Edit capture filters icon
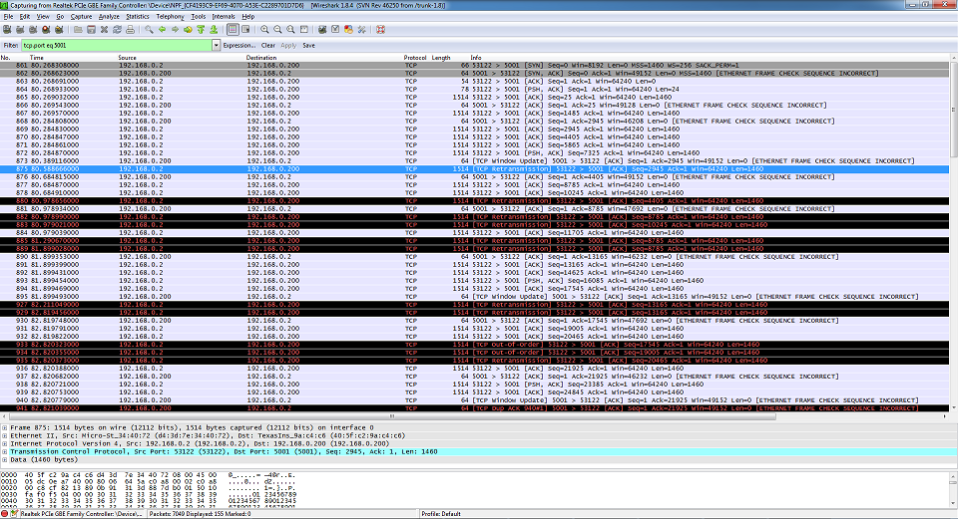958x519 pixels. coord(322,29)
